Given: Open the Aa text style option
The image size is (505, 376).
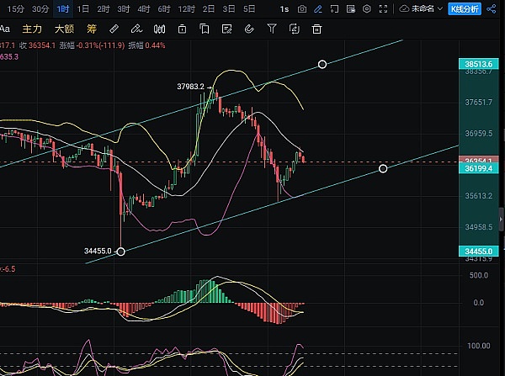Looking at the screenshot, I should pos(7,29).
